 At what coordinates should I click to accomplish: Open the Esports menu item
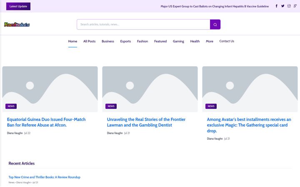tap(125, 41)
